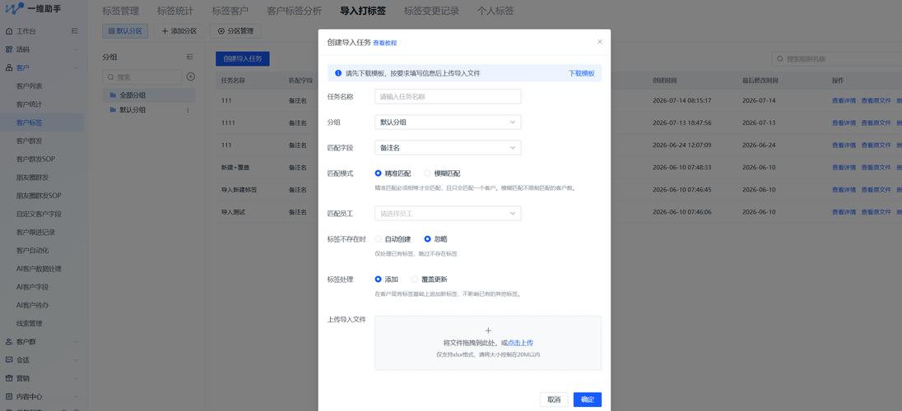Switch to the 标签客户 tab
Image resolution: width=902 pixels, height=411 pixels.
(230, 11)
